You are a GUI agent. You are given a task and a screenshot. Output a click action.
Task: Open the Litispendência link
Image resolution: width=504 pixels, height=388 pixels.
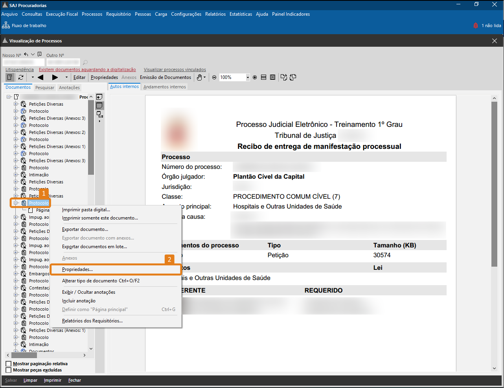(20, 70)
